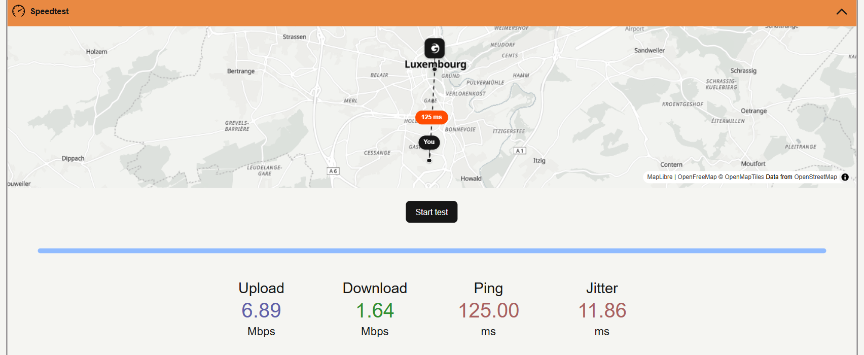Click the Bertrange label on map

pyautogui.click(x=241, y=71)
